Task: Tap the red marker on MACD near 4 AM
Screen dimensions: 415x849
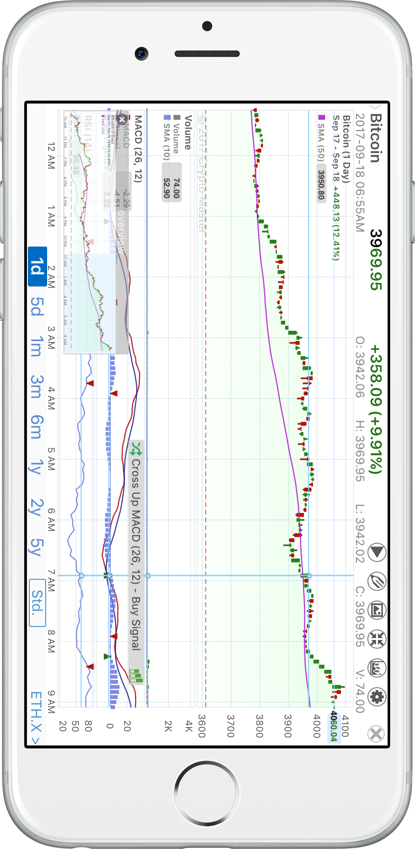Action: [x=114, y=393]
